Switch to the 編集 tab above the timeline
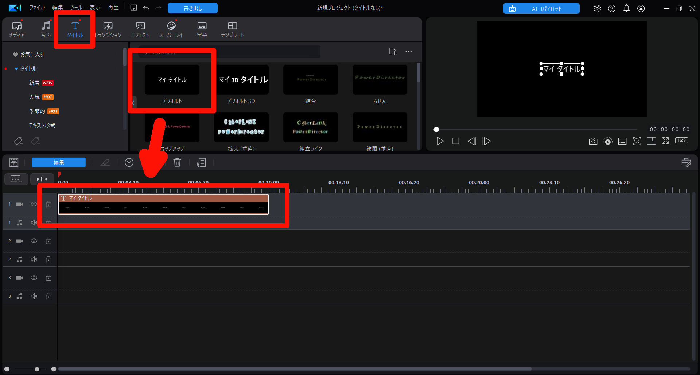Image resolution: width=700 pixels, height=375 pixels. [59, 162]
